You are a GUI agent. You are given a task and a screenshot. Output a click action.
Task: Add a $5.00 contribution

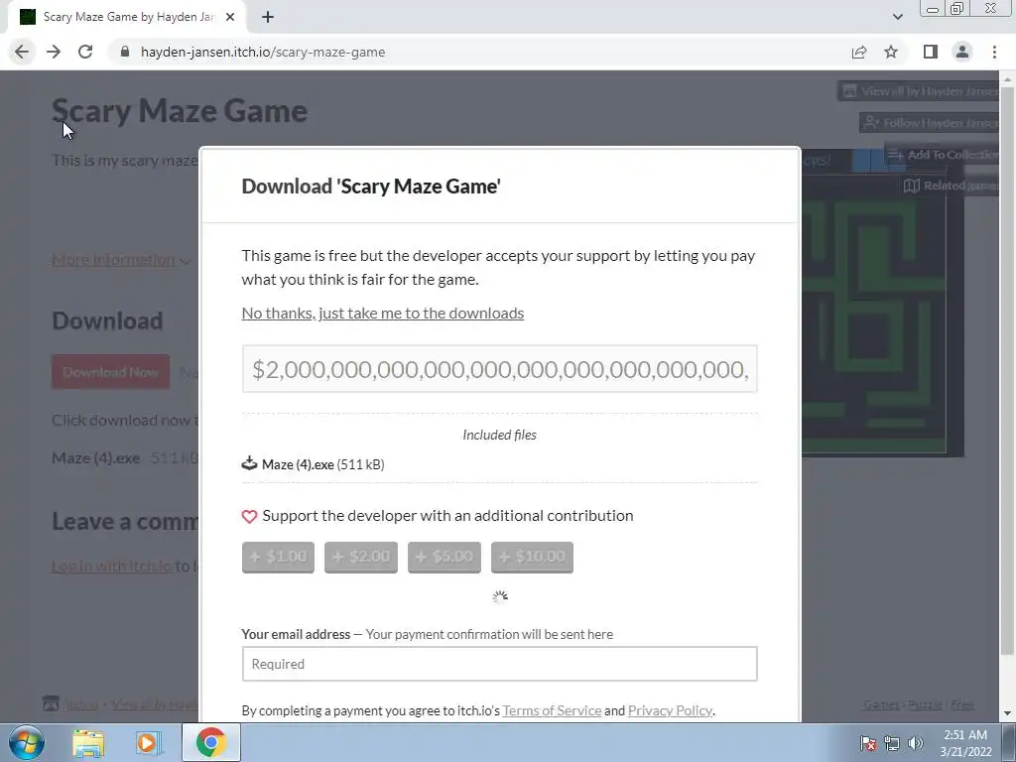(444, 558)
